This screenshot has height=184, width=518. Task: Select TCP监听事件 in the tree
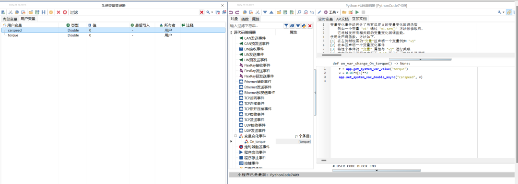tap(254, 98)
